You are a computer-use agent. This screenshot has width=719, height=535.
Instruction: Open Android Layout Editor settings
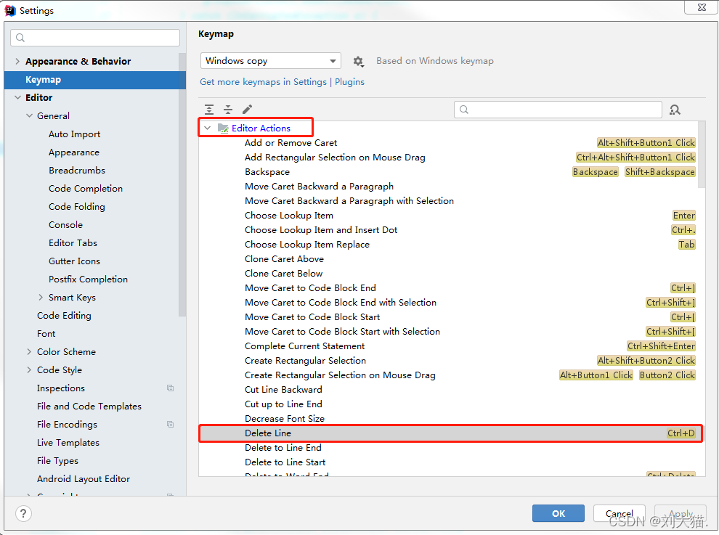click(84, 479)
